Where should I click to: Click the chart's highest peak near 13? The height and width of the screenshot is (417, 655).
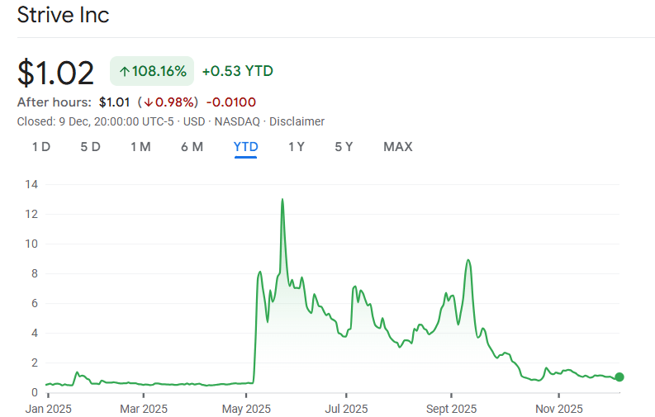pos(282,199)
